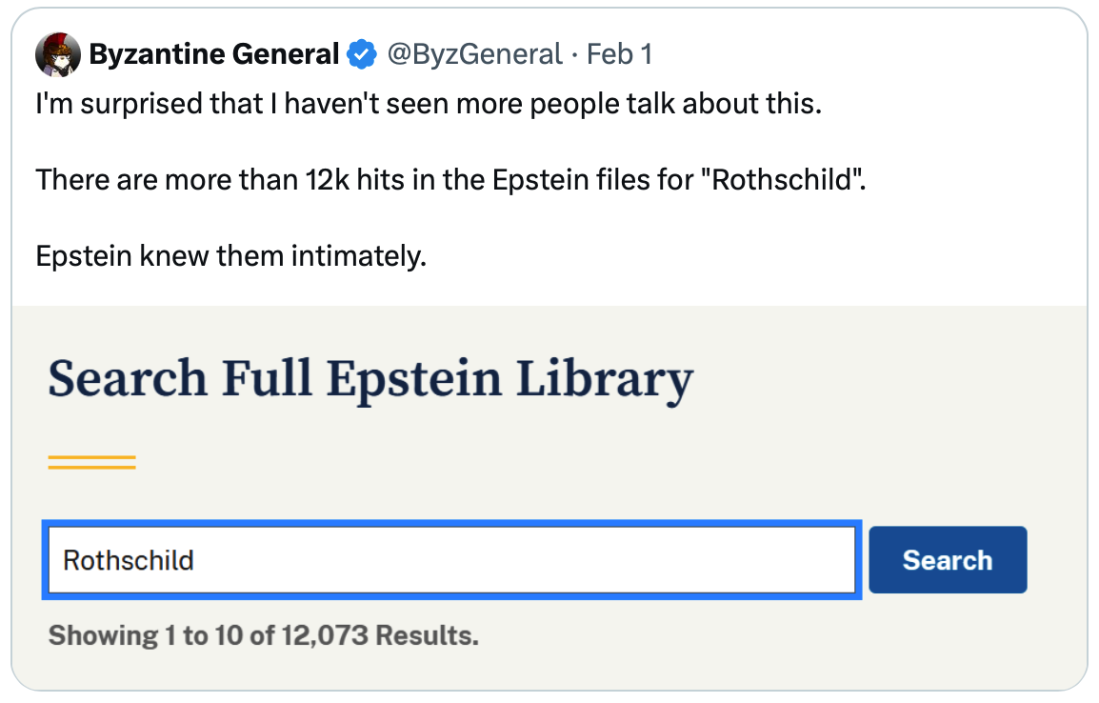Click the word Library in the heading
Viewport: 1099px width, 703px height.
click(605, 378)
